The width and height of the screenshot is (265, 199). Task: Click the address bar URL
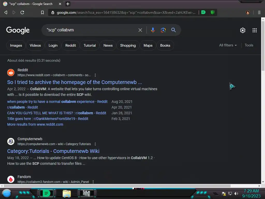point(126,12)
